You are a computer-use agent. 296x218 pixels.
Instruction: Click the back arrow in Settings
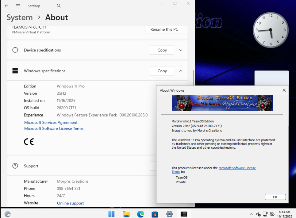click(x=6, y=6)
